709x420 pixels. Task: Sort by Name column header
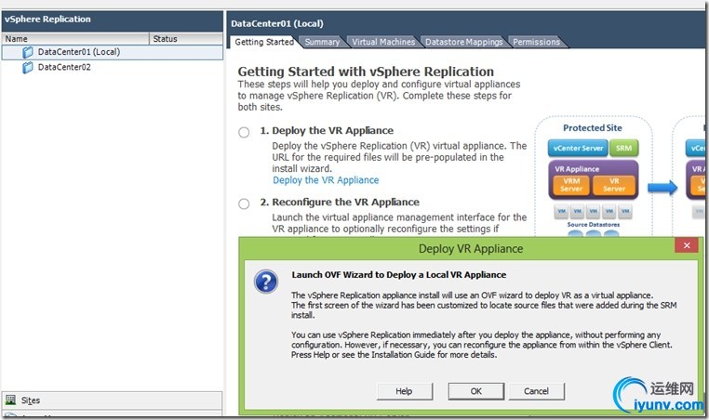pos(75,39)
